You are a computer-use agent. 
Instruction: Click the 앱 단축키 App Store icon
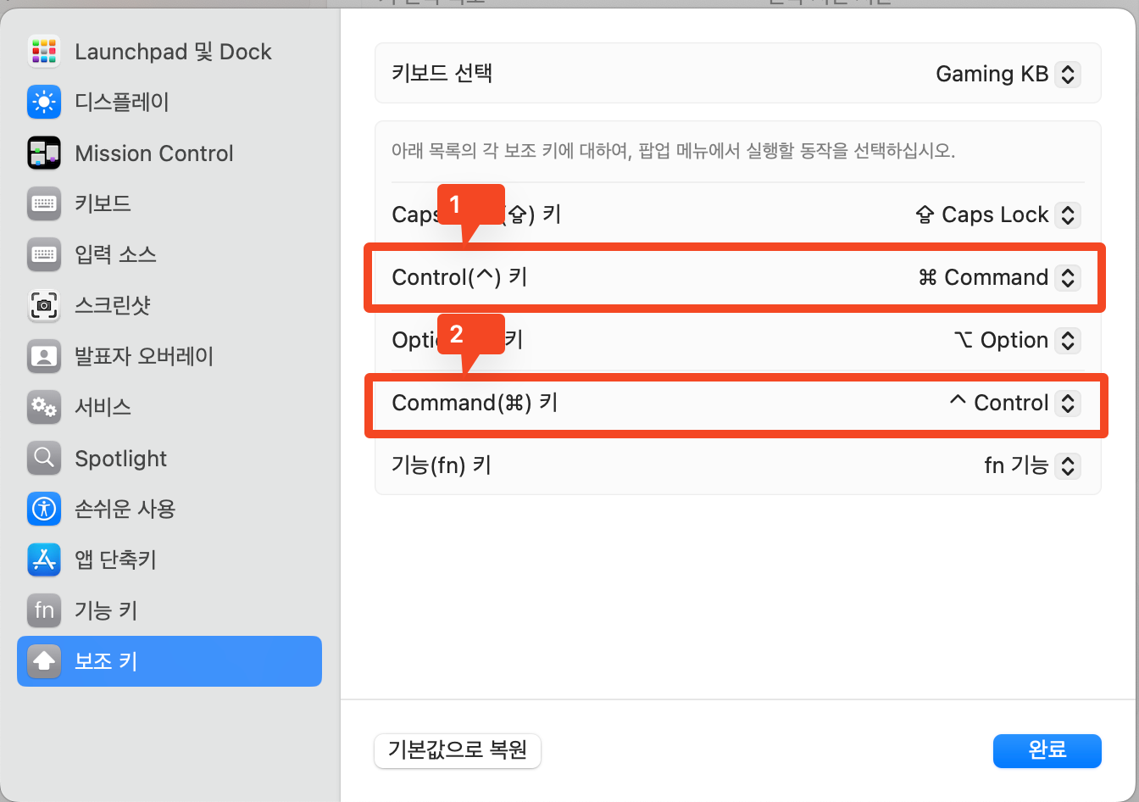coord(43,560)
